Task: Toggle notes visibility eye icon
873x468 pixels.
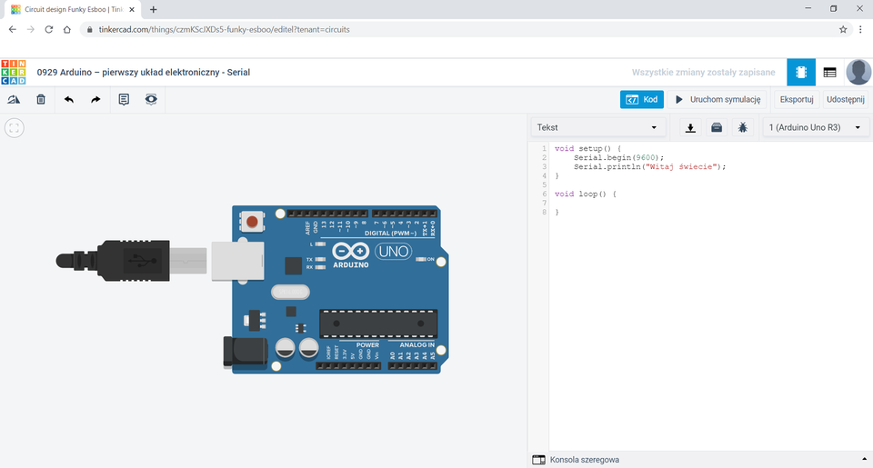Action: [151, 100]
